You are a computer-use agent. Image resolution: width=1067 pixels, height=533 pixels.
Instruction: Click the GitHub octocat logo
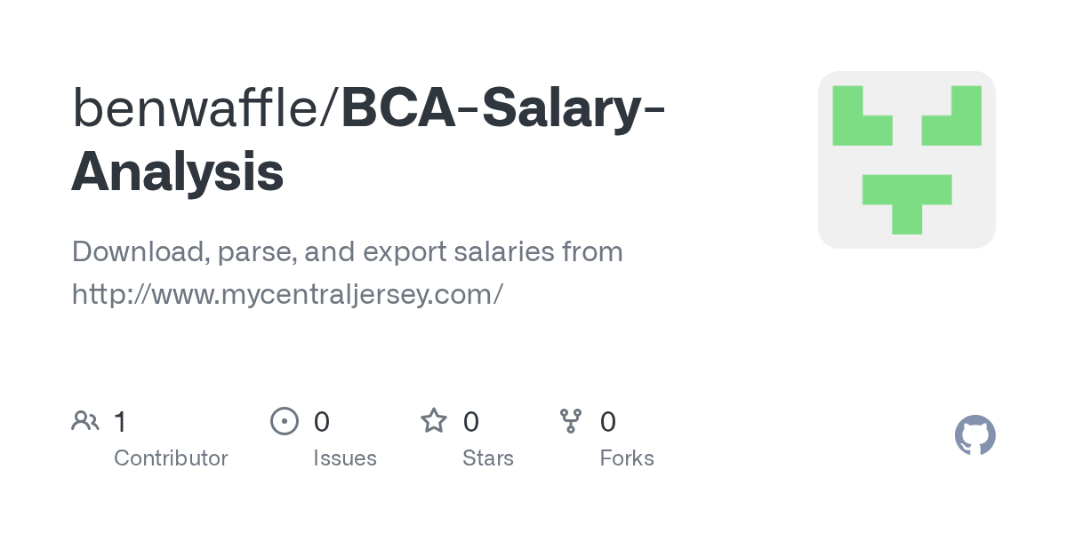tap(975, 435)
